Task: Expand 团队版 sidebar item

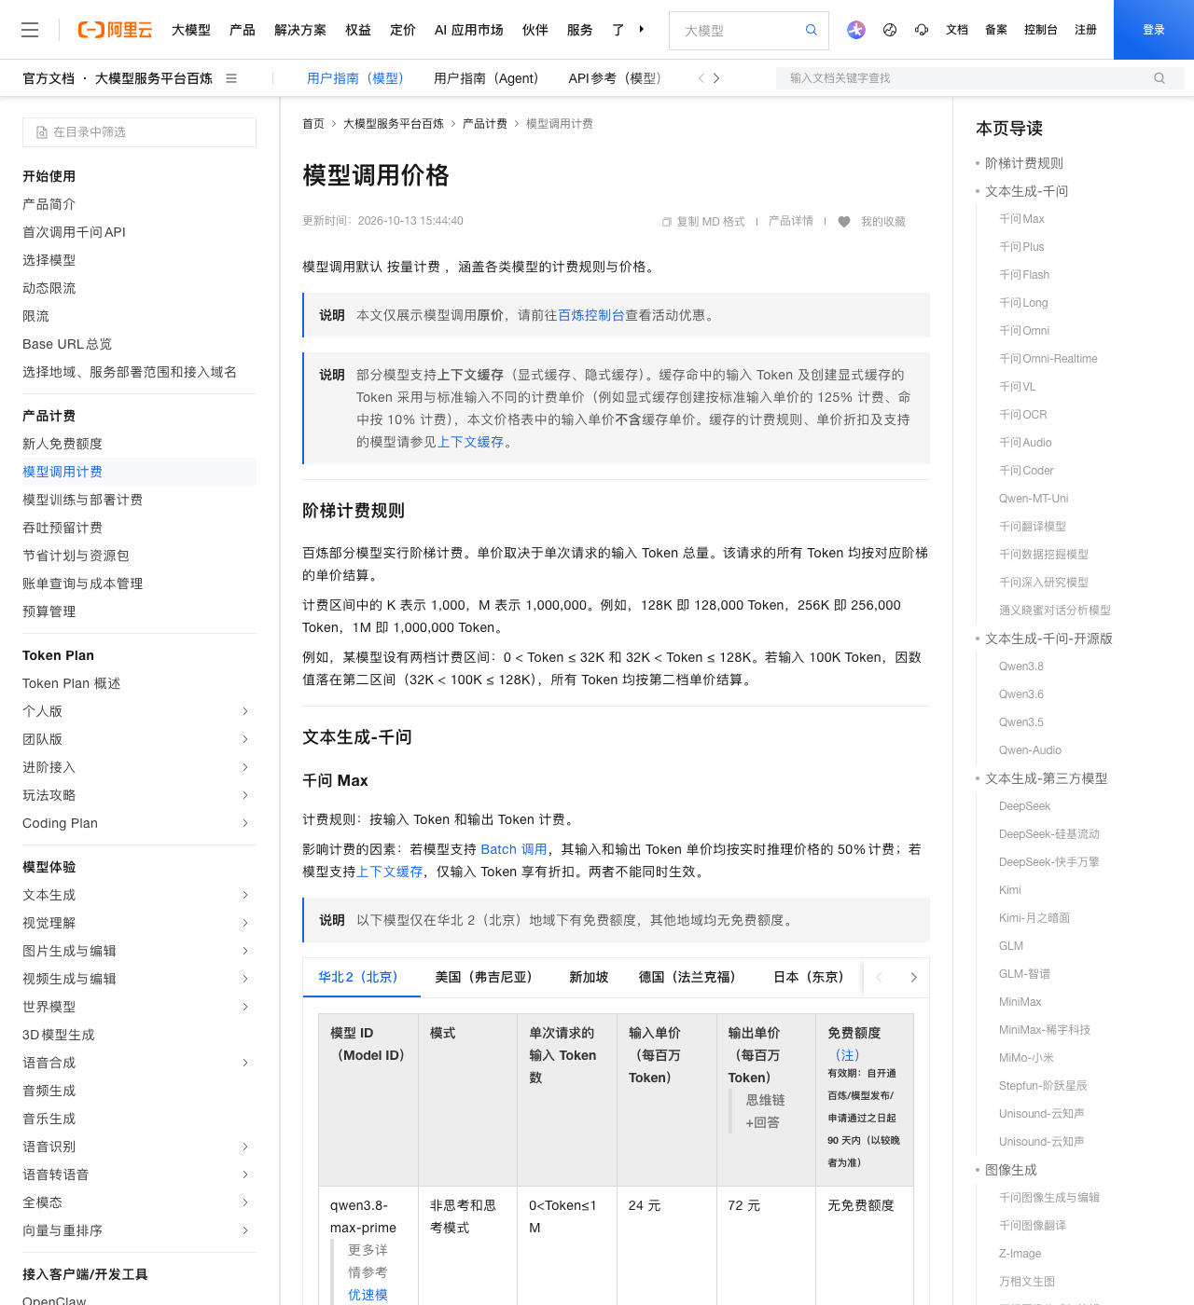Action: [x=245, y=739]
